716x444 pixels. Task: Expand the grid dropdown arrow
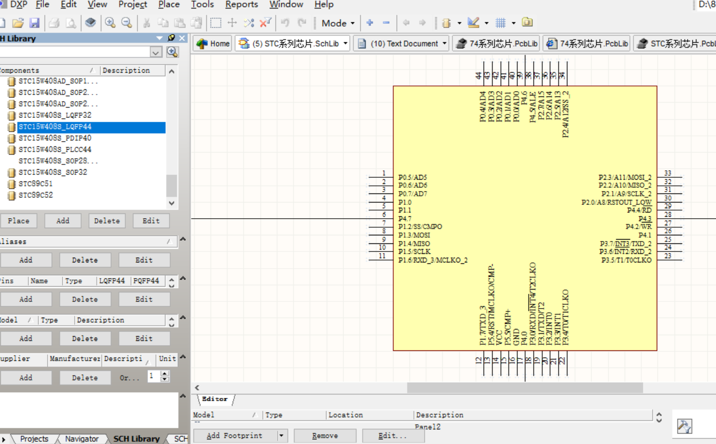513,23
